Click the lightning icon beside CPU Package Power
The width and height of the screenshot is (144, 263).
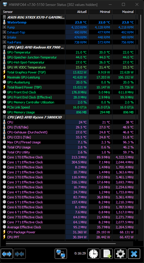(x=4, y=232)
